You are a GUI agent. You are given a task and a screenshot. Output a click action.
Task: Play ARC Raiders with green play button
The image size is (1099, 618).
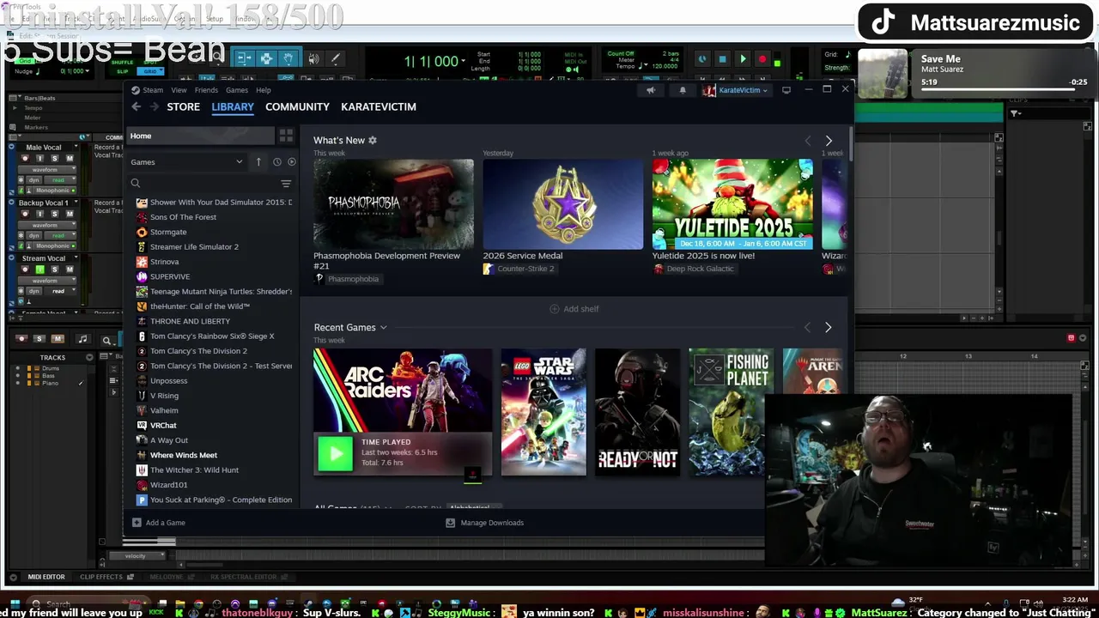335,453
